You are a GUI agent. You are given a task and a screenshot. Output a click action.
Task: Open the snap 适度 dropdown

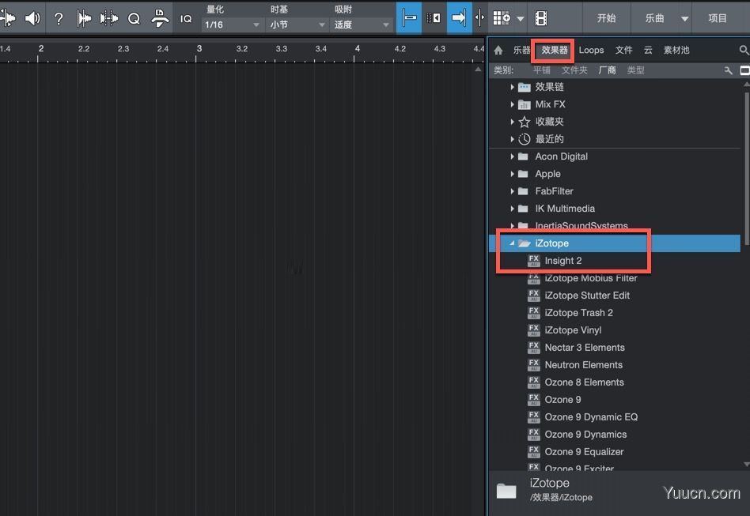point(361,24)
